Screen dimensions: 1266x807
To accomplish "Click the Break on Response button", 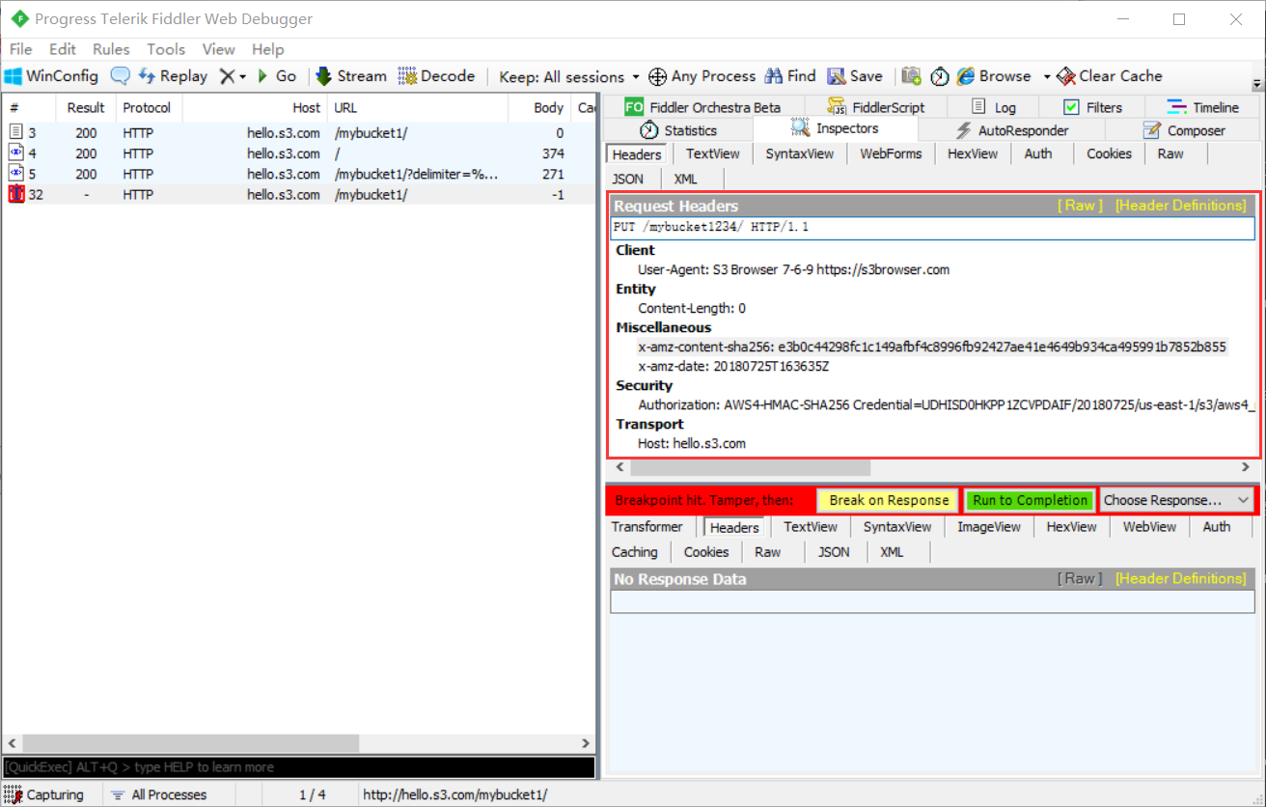I will point(889,500).
